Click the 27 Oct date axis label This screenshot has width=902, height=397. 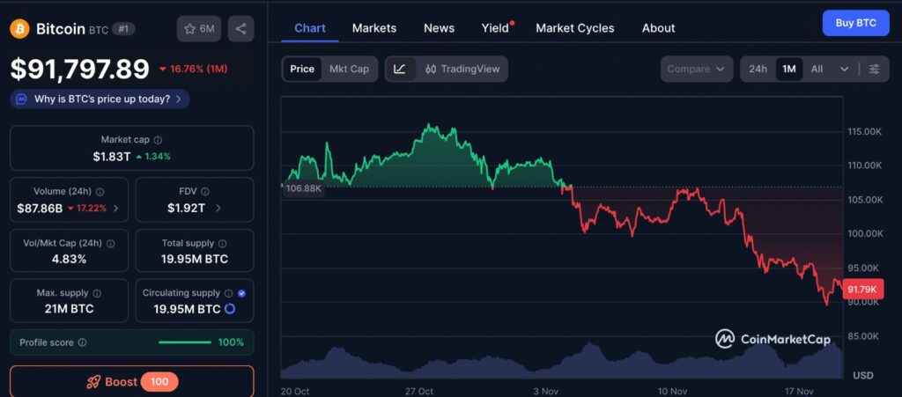(x=418, y=391)
